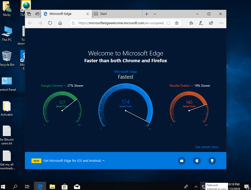Select the Nicky folder on desktop
The height and width of the screenshot is (190, 251).
7,9
